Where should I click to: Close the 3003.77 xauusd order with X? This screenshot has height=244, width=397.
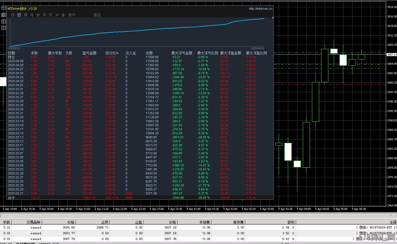click(293, 233)
